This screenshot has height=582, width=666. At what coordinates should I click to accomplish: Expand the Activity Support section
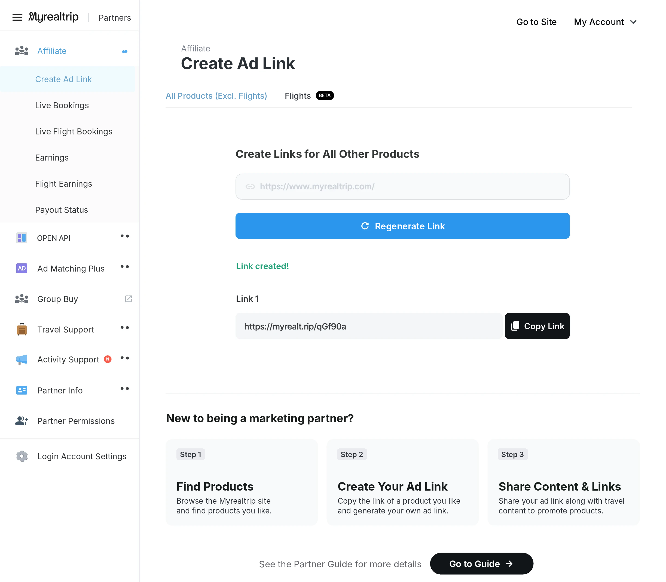[124, 358]
